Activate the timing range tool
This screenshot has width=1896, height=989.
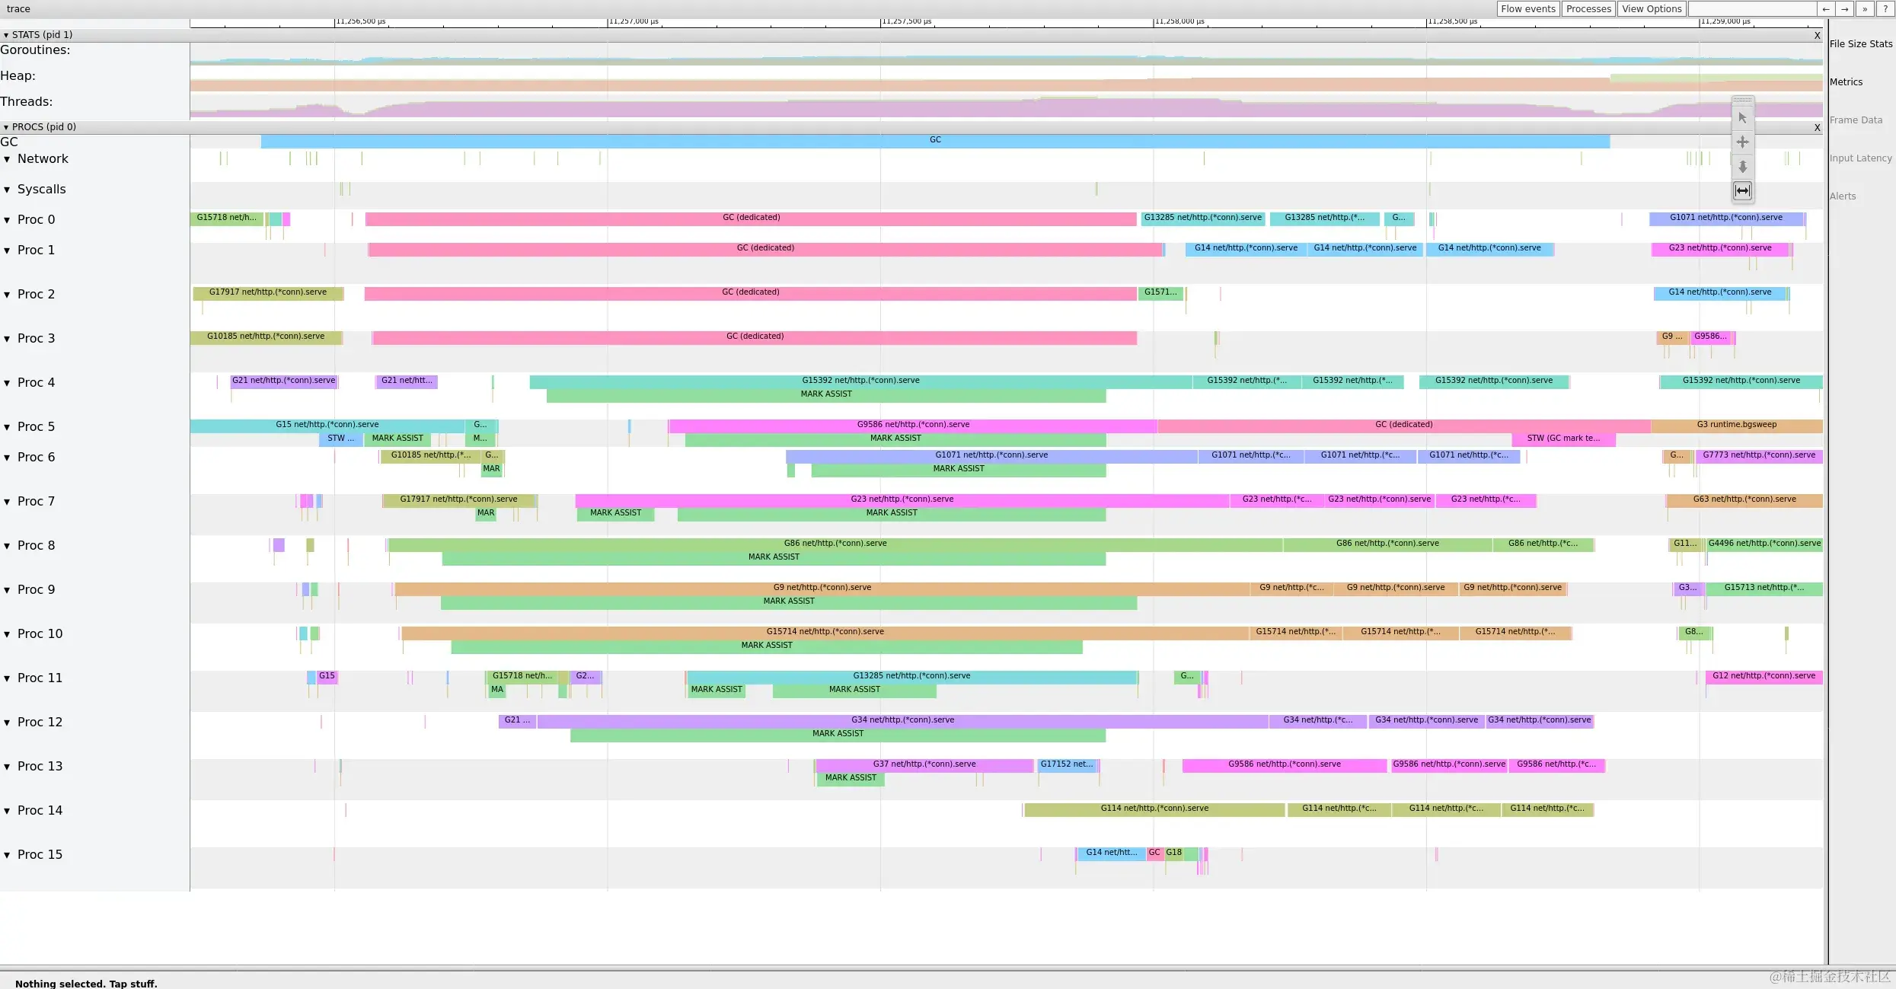coord(1742,190)
